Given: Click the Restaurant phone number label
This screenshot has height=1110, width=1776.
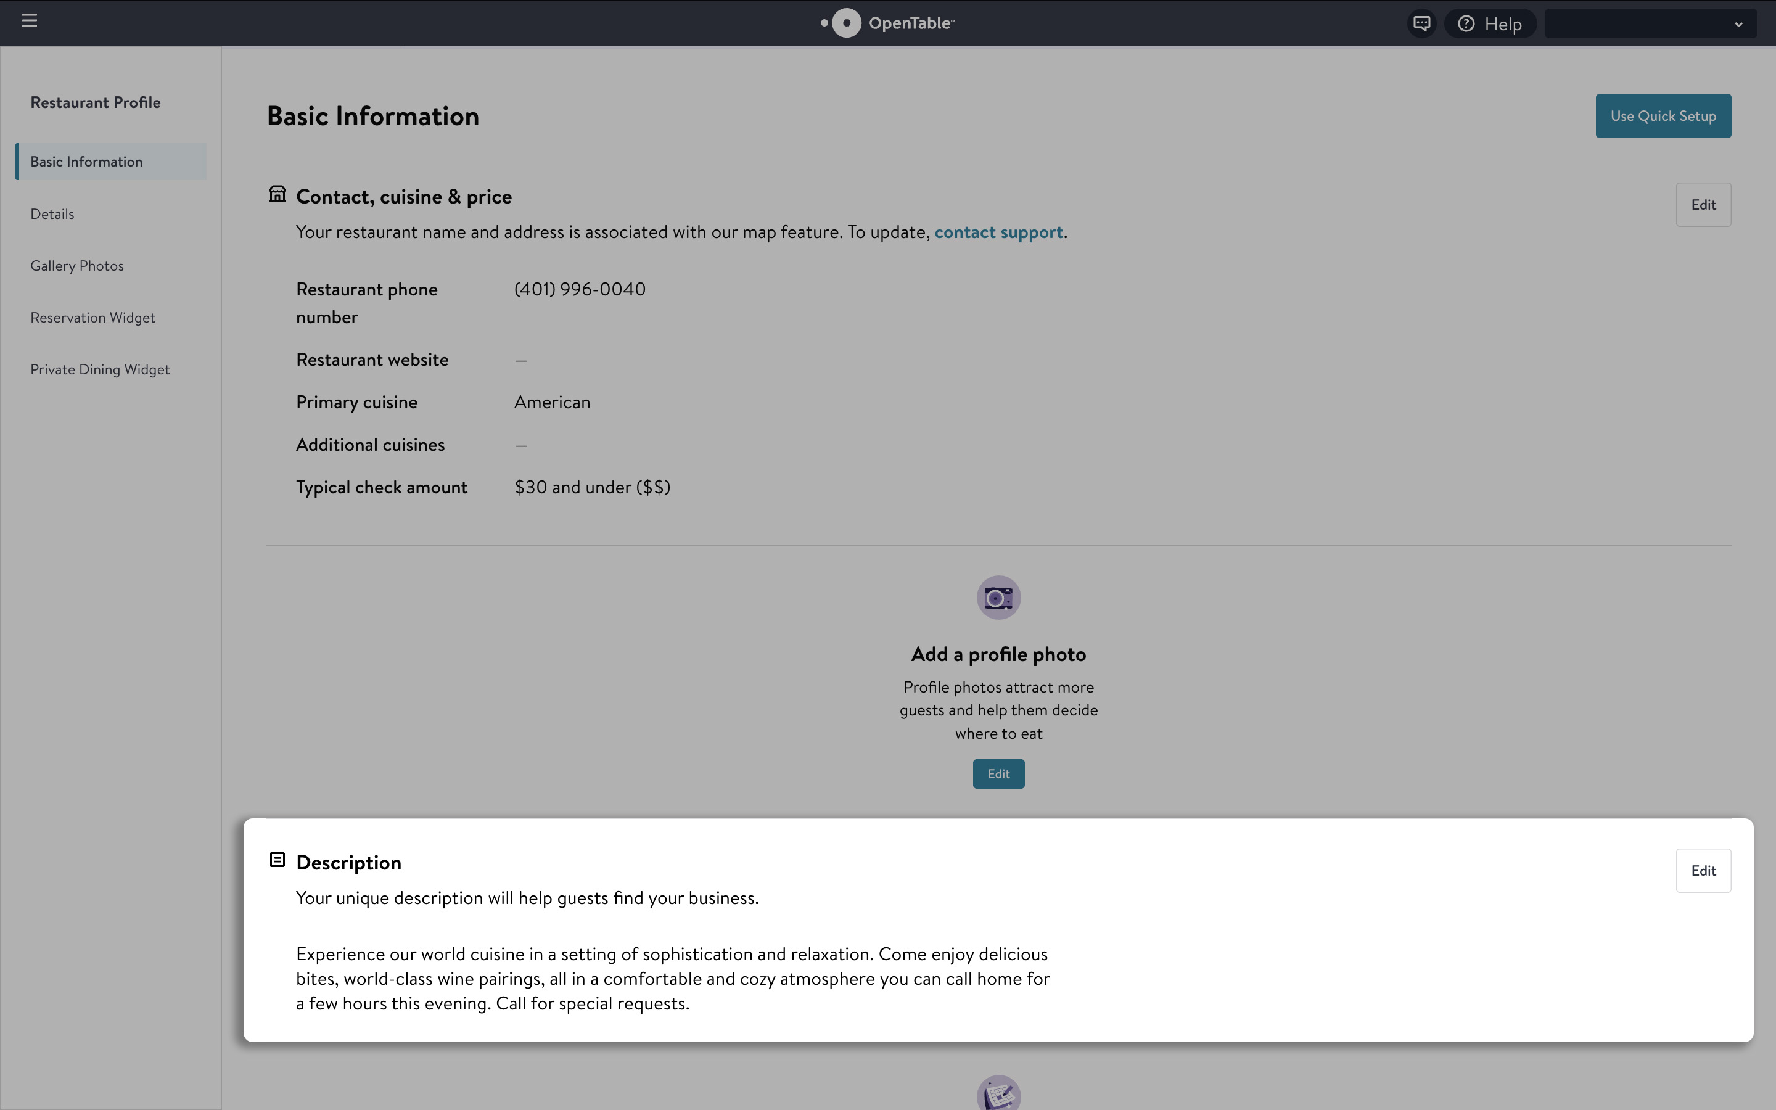Looking at the screenshot, I should point(367,303).
